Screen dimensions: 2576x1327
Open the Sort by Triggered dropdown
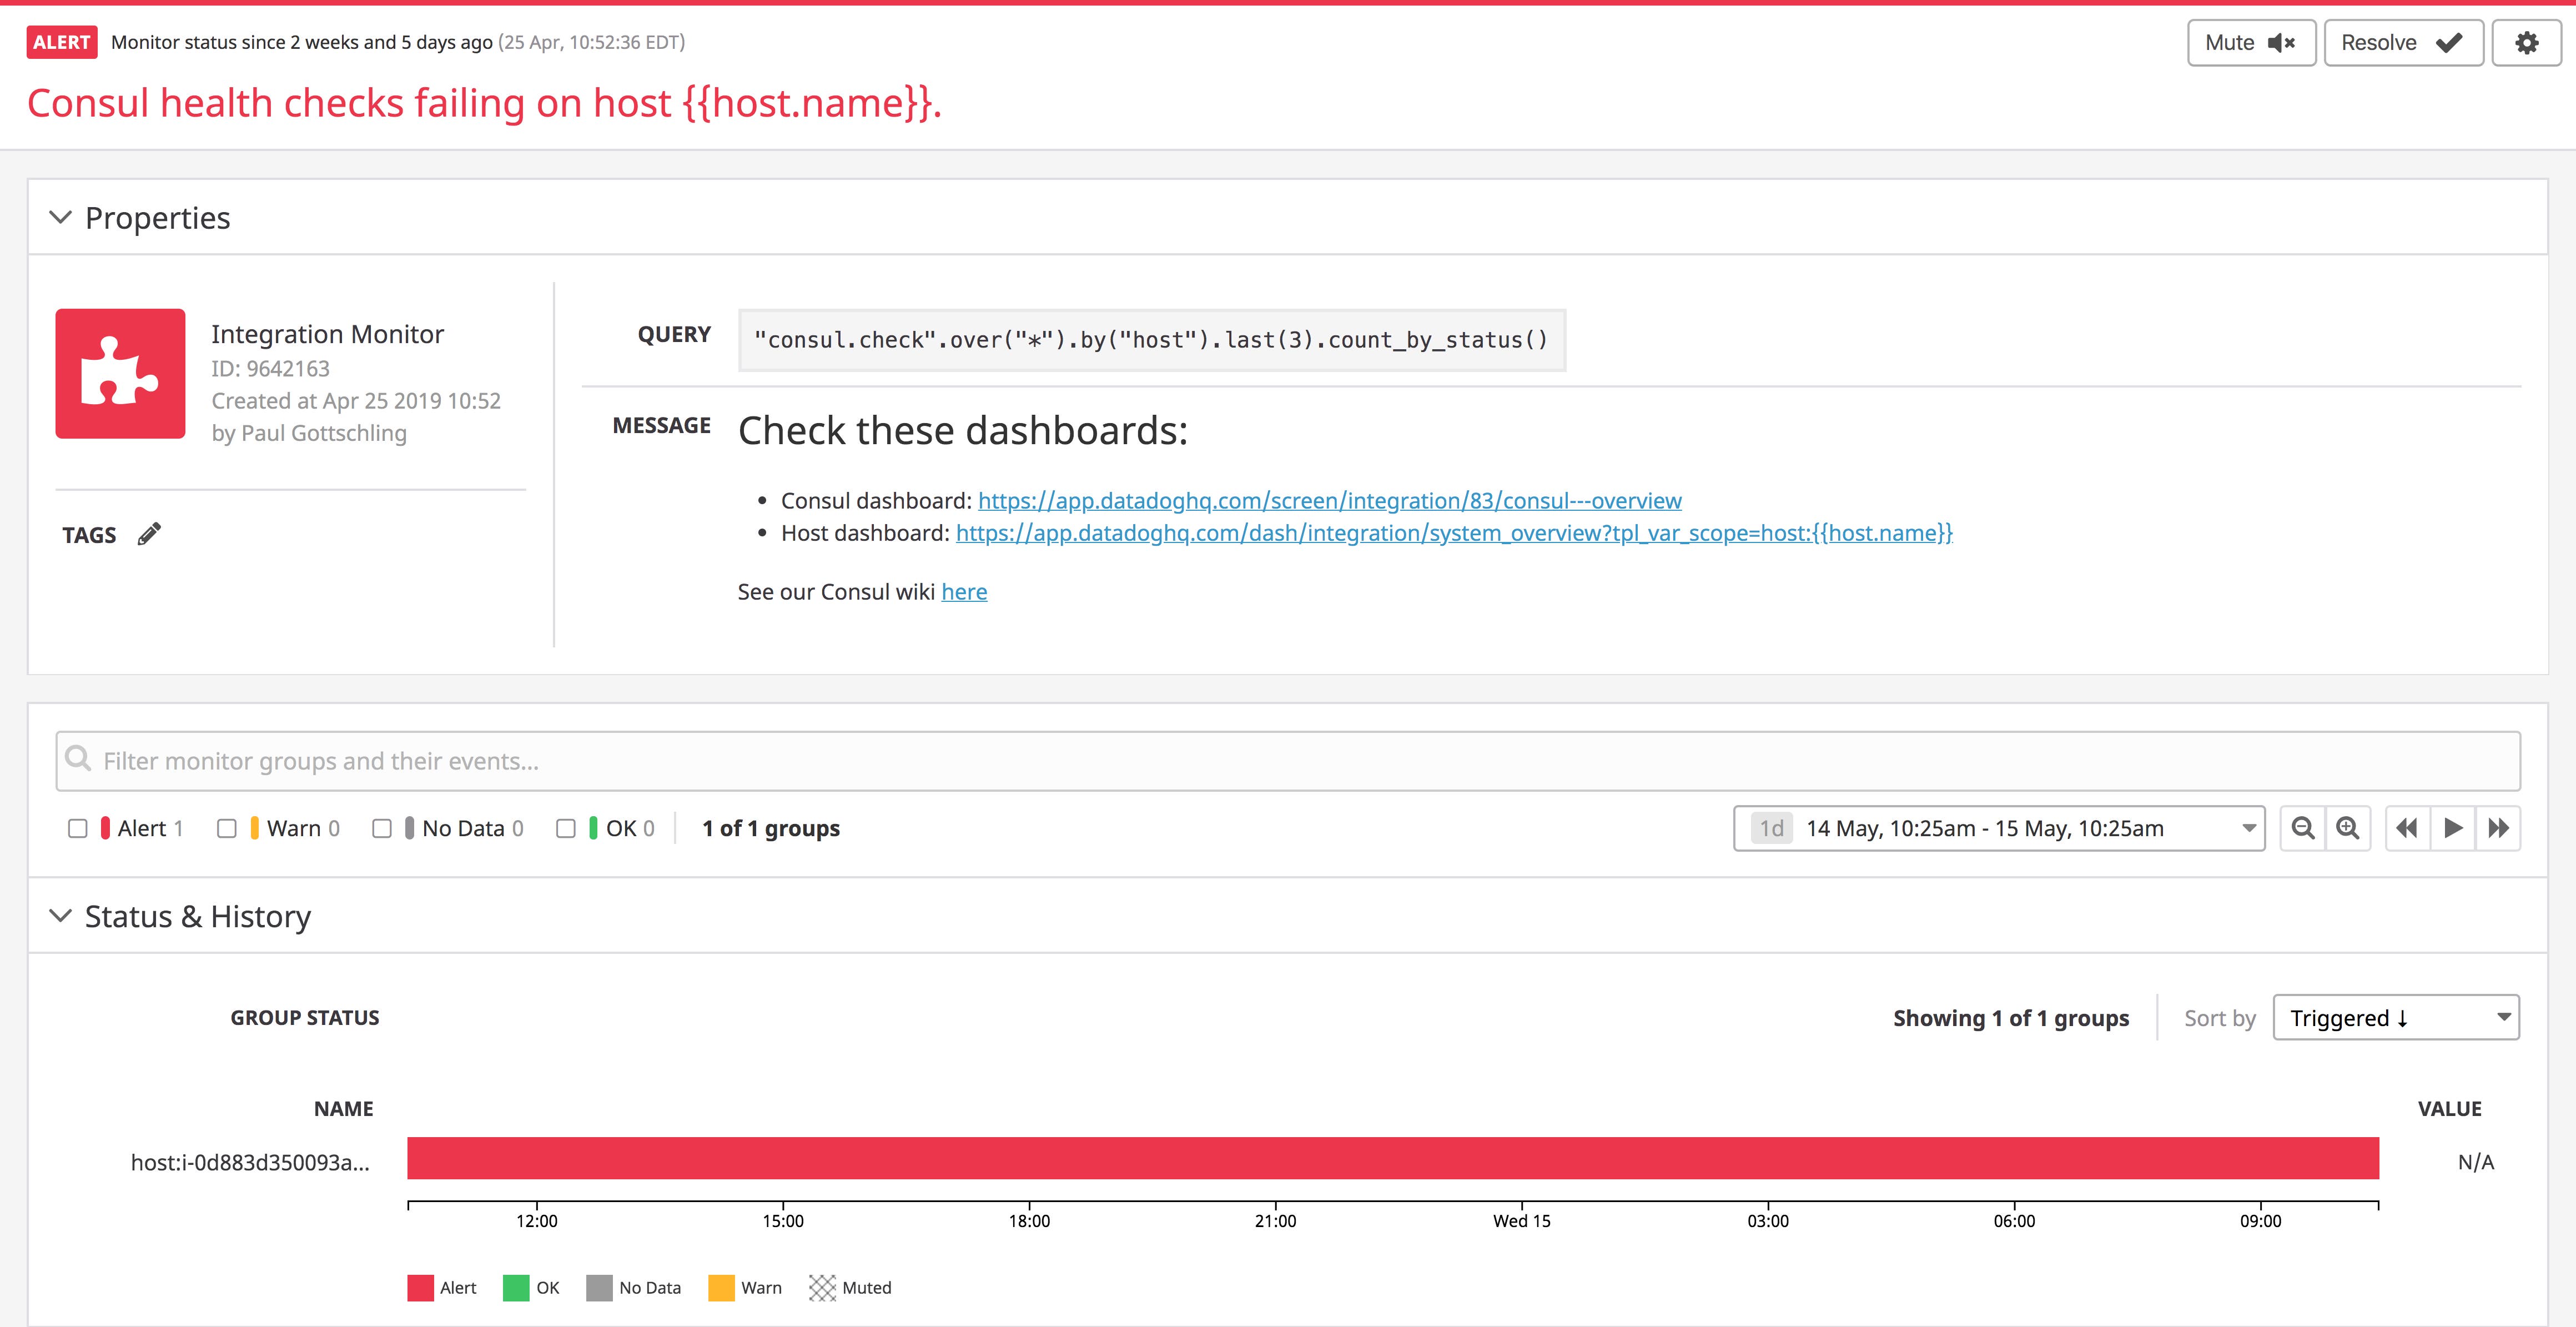point(2395,1018)
